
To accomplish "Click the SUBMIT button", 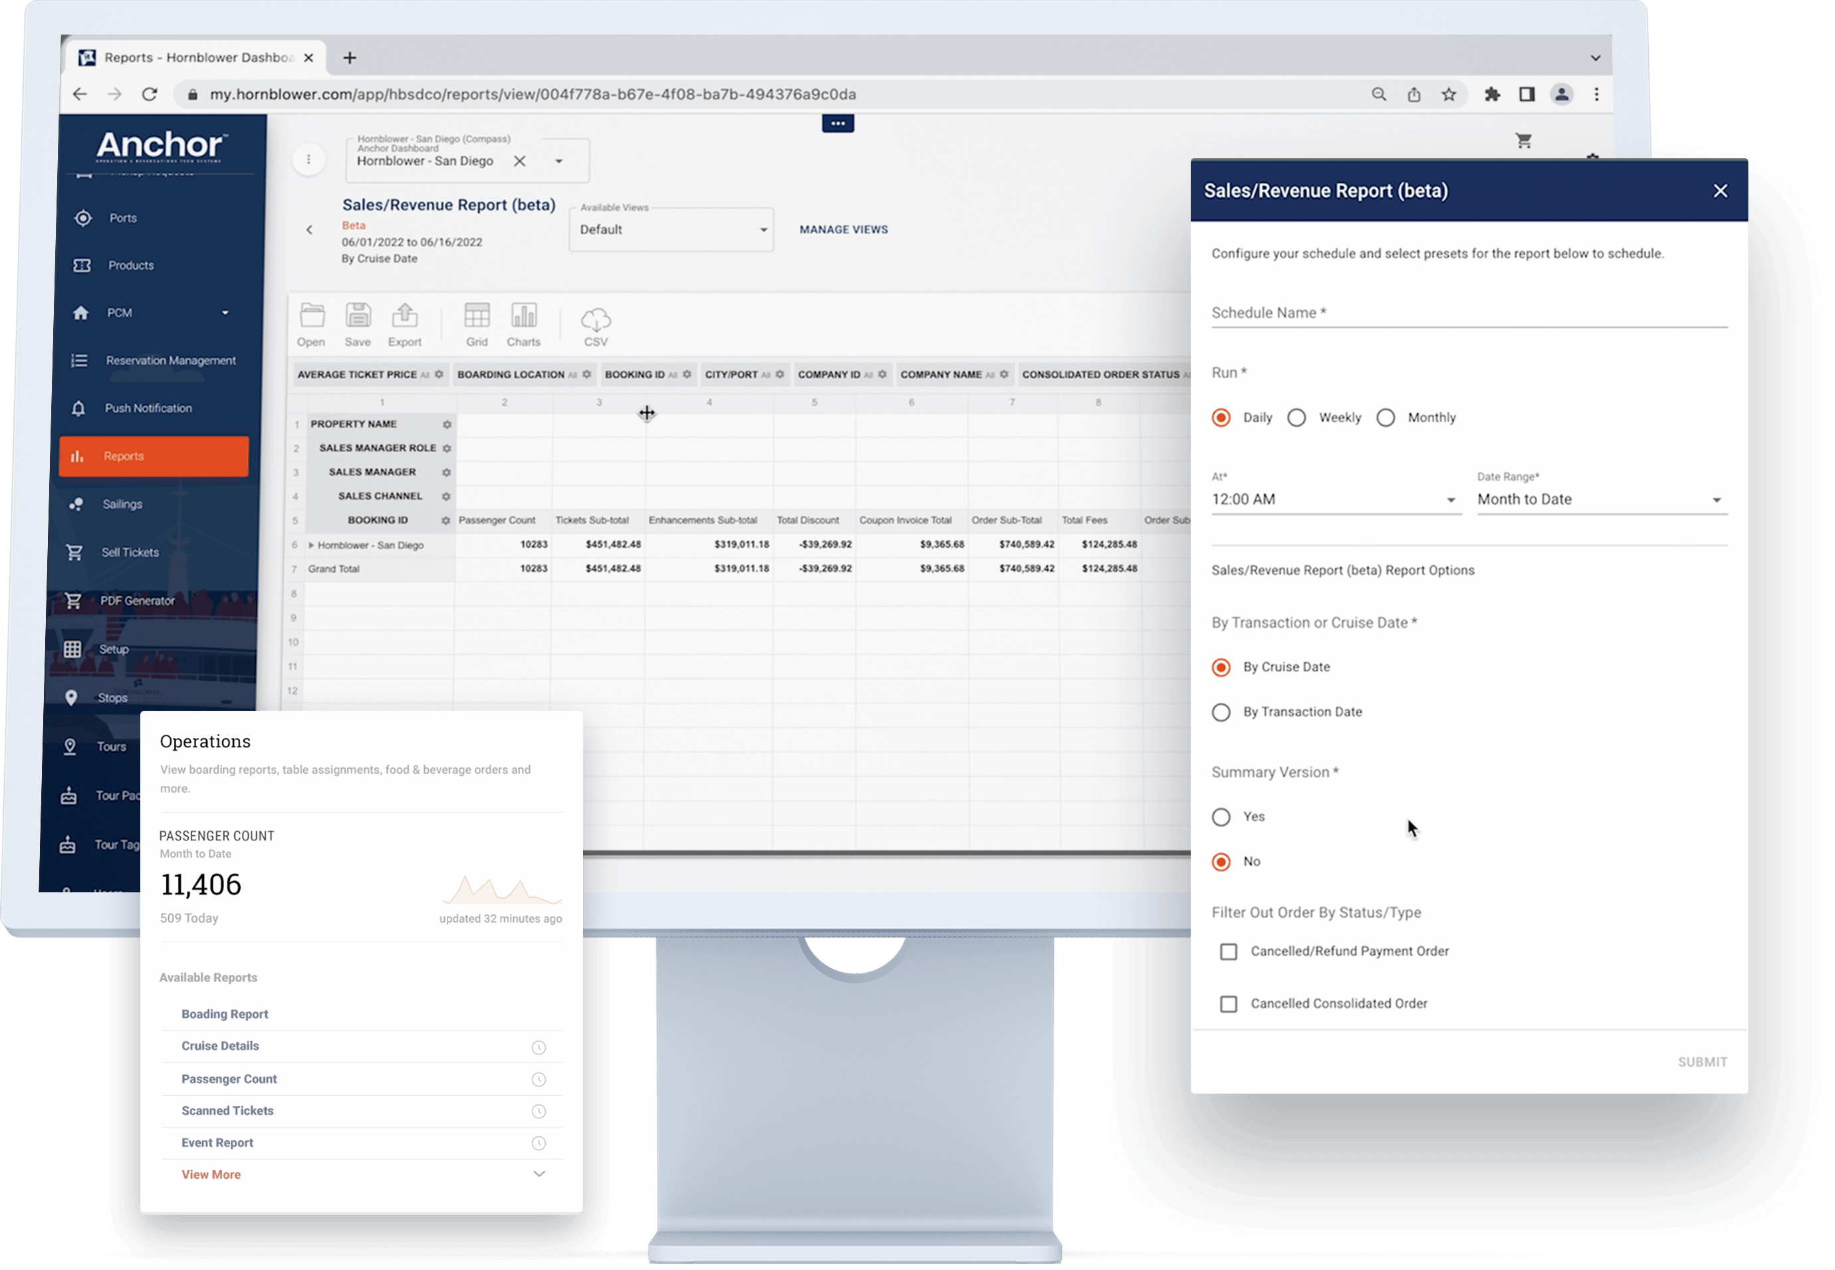I will point(1701,1063).
